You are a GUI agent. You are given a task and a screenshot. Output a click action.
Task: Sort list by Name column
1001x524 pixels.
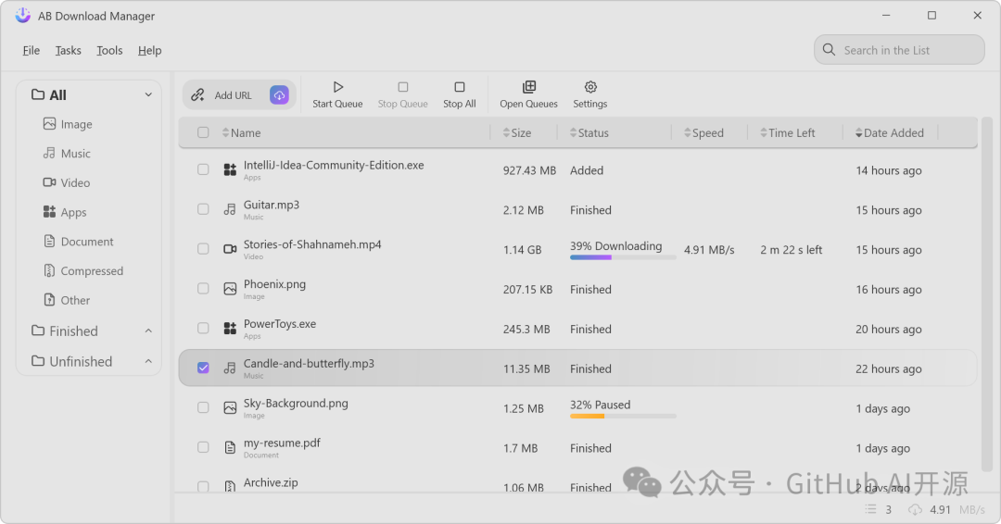pyautogui.click(x=241, y=132)
